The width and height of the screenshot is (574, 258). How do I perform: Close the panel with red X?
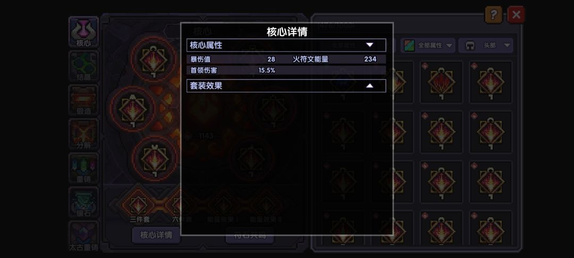pos(516,15)
